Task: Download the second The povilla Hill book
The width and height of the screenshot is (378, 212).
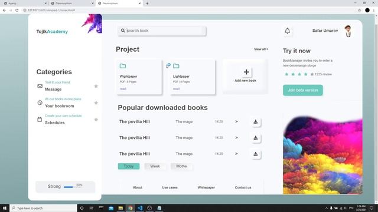Action: (256, 138)
